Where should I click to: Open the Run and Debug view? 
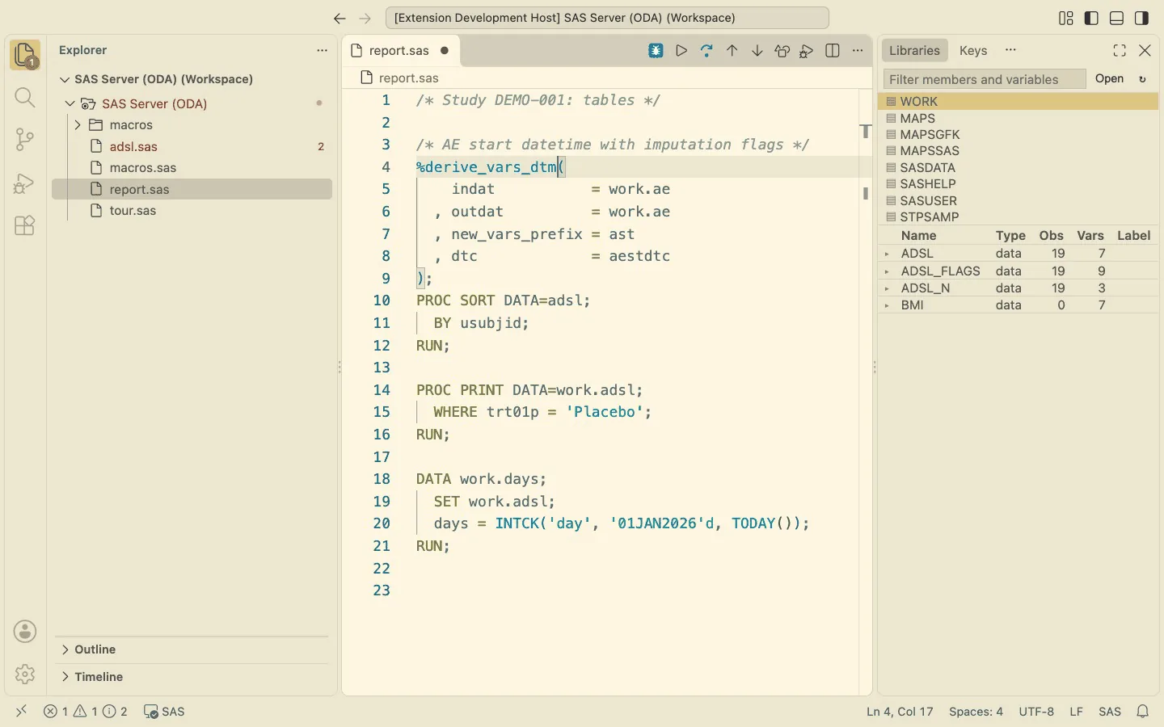(x=25, y=183)
